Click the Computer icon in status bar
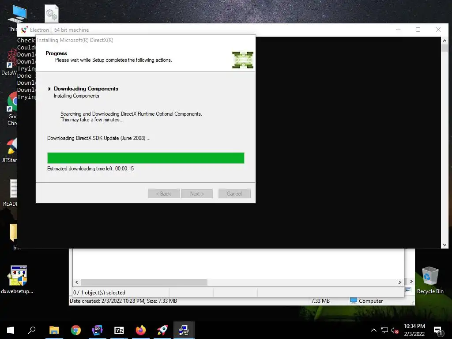The width and height of the screenshot is (452, 339). tap(354, 301)
